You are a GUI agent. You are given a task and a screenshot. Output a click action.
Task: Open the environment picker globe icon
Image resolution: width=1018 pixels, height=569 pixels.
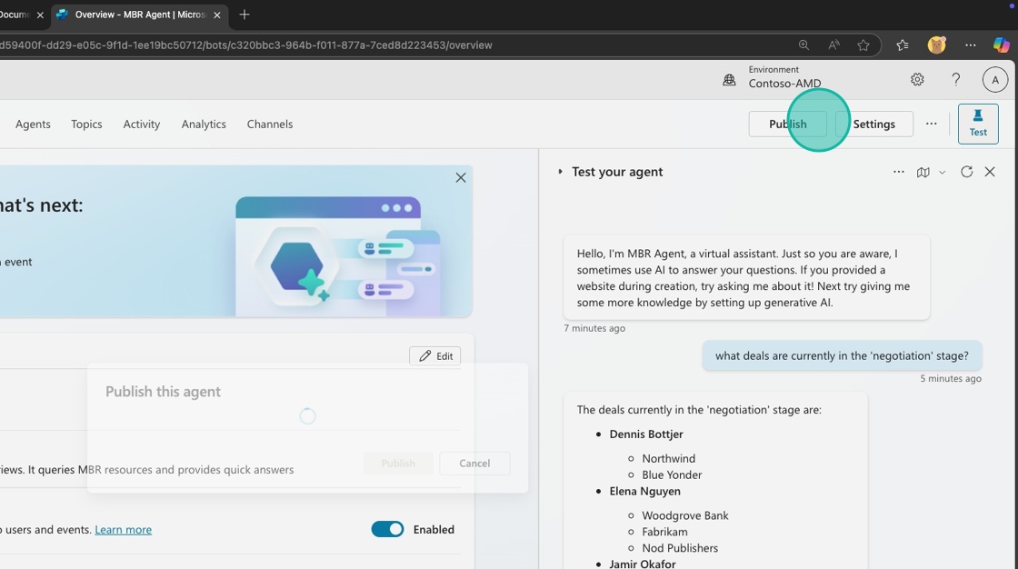click(x=729, y=80)
